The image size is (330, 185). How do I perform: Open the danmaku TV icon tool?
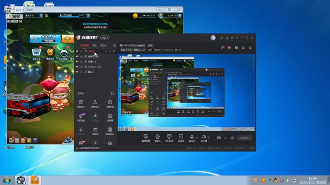95,131
